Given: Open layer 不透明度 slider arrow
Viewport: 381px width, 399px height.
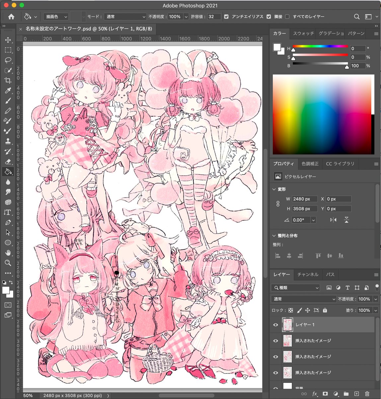Looking at the screenshot, I should pyautogui.click(x=376, y=299).
